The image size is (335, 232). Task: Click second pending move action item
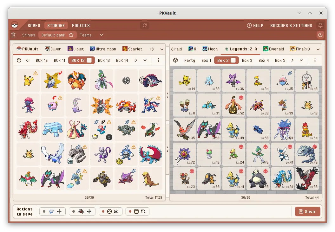point(82,211)
